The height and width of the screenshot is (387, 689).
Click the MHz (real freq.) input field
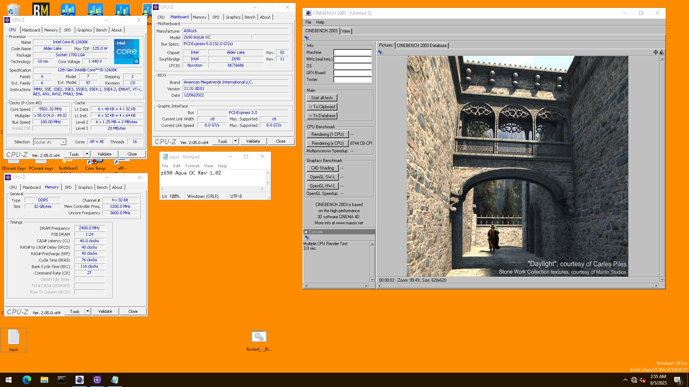click(x=352, y=59)
